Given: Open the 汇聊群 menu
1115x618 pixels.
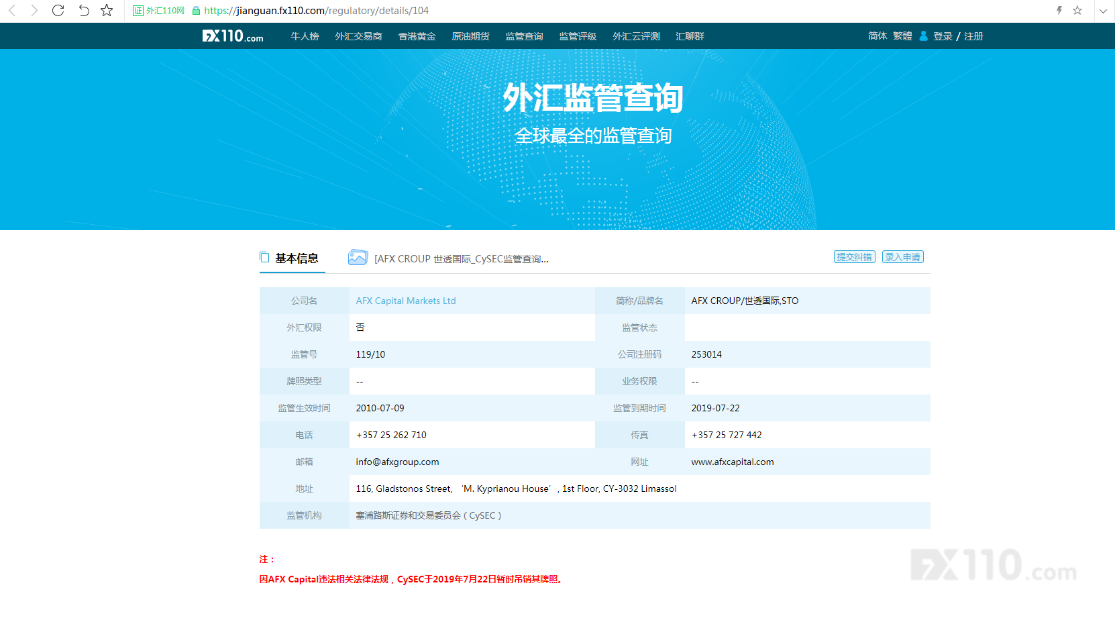Looking at the screenshot, I should tap(690, 36).
